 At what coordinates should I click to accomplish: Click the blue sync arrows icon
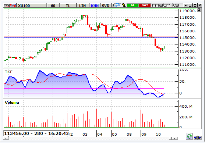pos(117,6)
